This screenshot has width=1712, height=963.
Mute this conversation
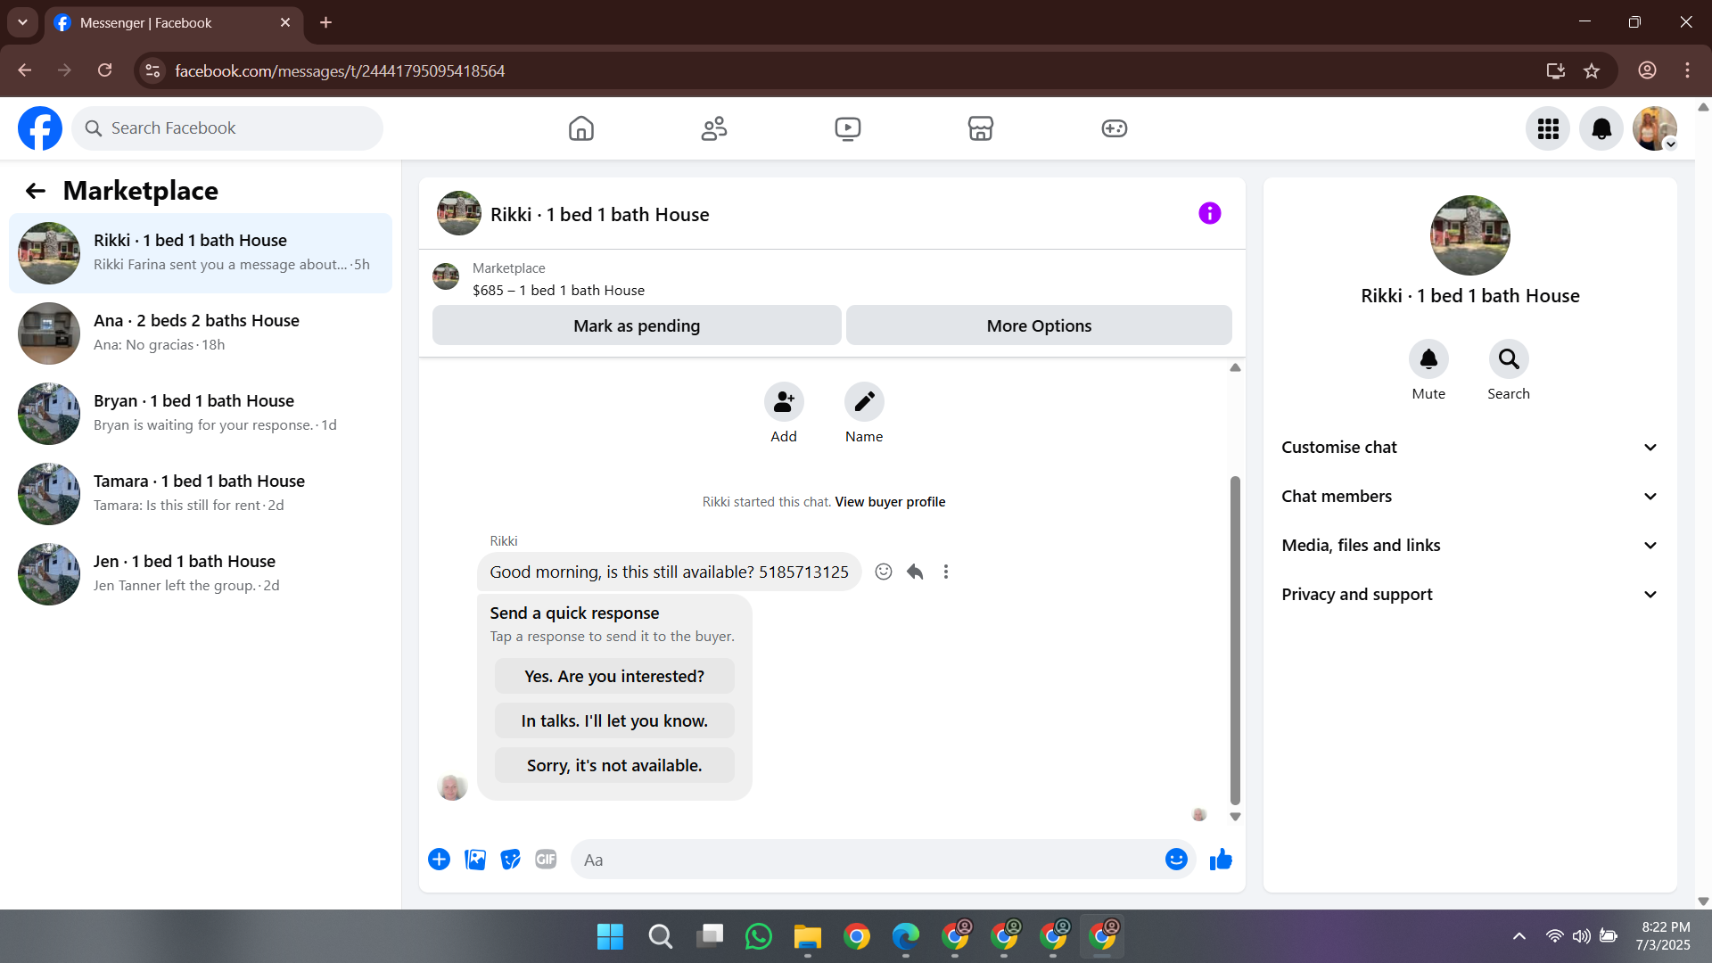coord(1428,359)
